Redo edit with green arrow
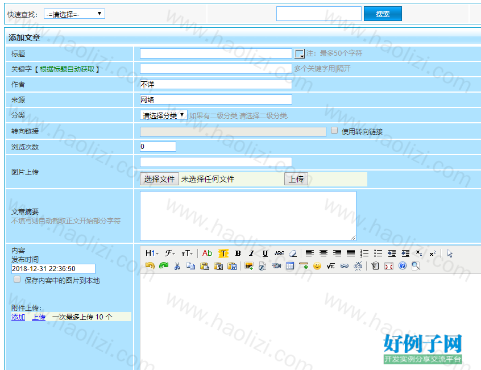The height and width of the screenshot is (370, 481). click(x=164, y=266)
